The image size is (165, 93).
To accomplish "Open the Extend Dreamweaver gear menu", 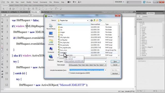I will coord(74,2).
